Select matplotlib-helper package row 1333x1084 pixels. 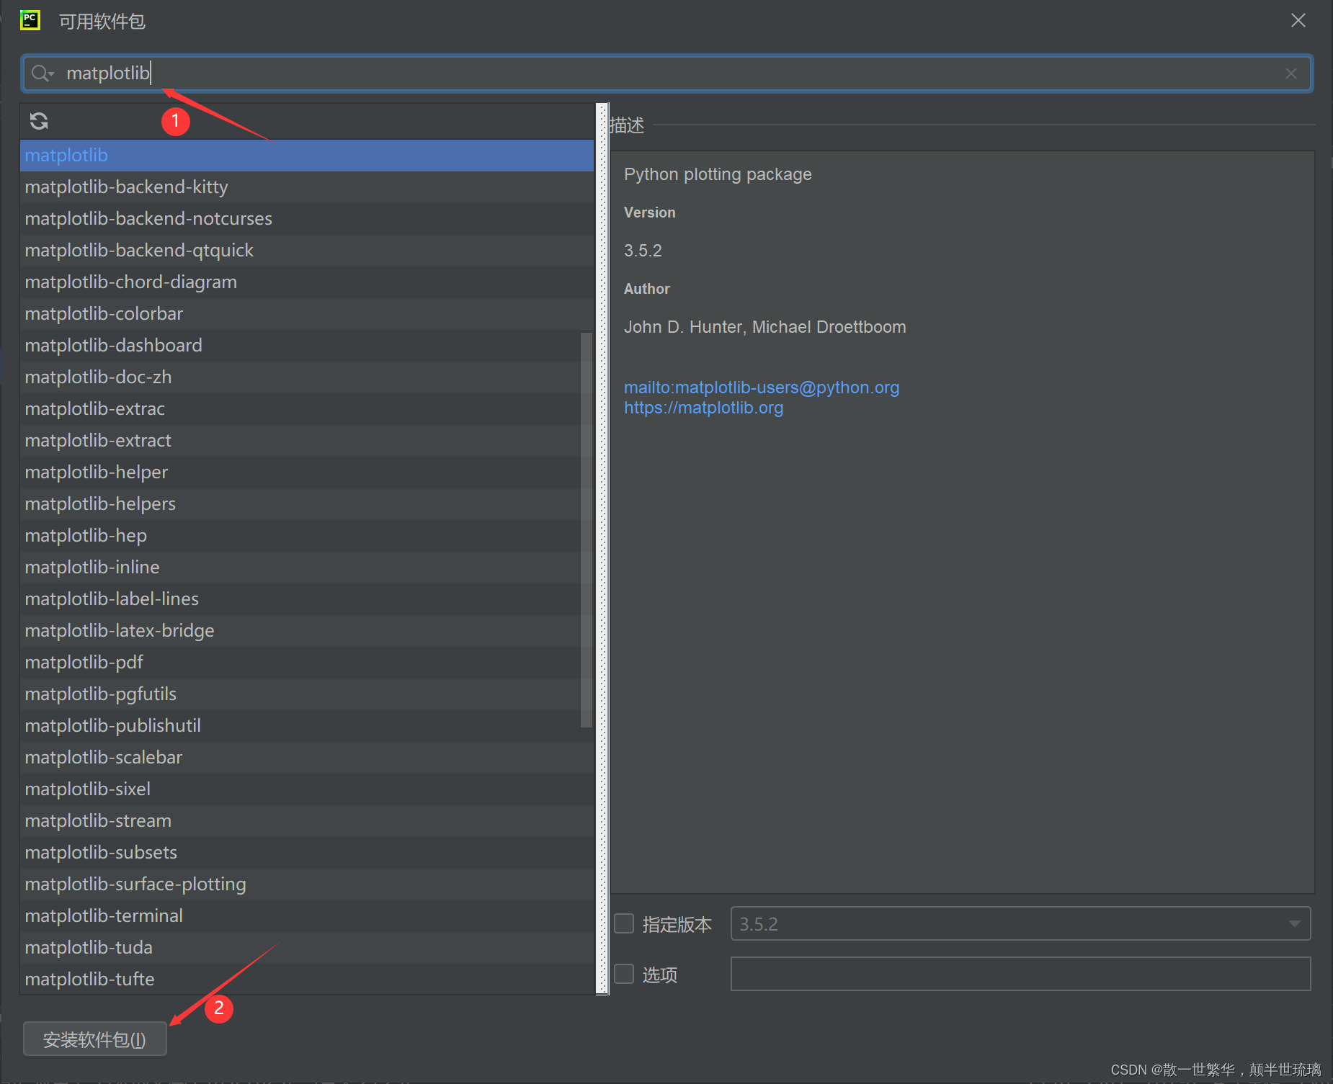pyautogui.click(x=307, y=472)
